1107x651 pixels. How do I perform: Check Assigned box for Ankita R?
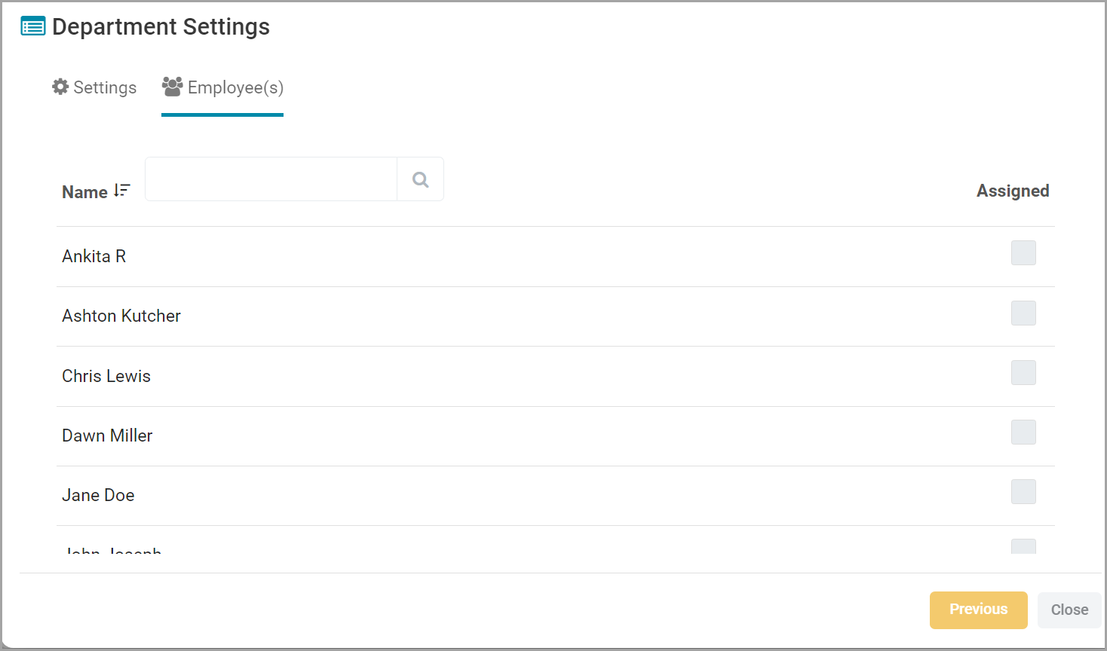coord(1023,253)
